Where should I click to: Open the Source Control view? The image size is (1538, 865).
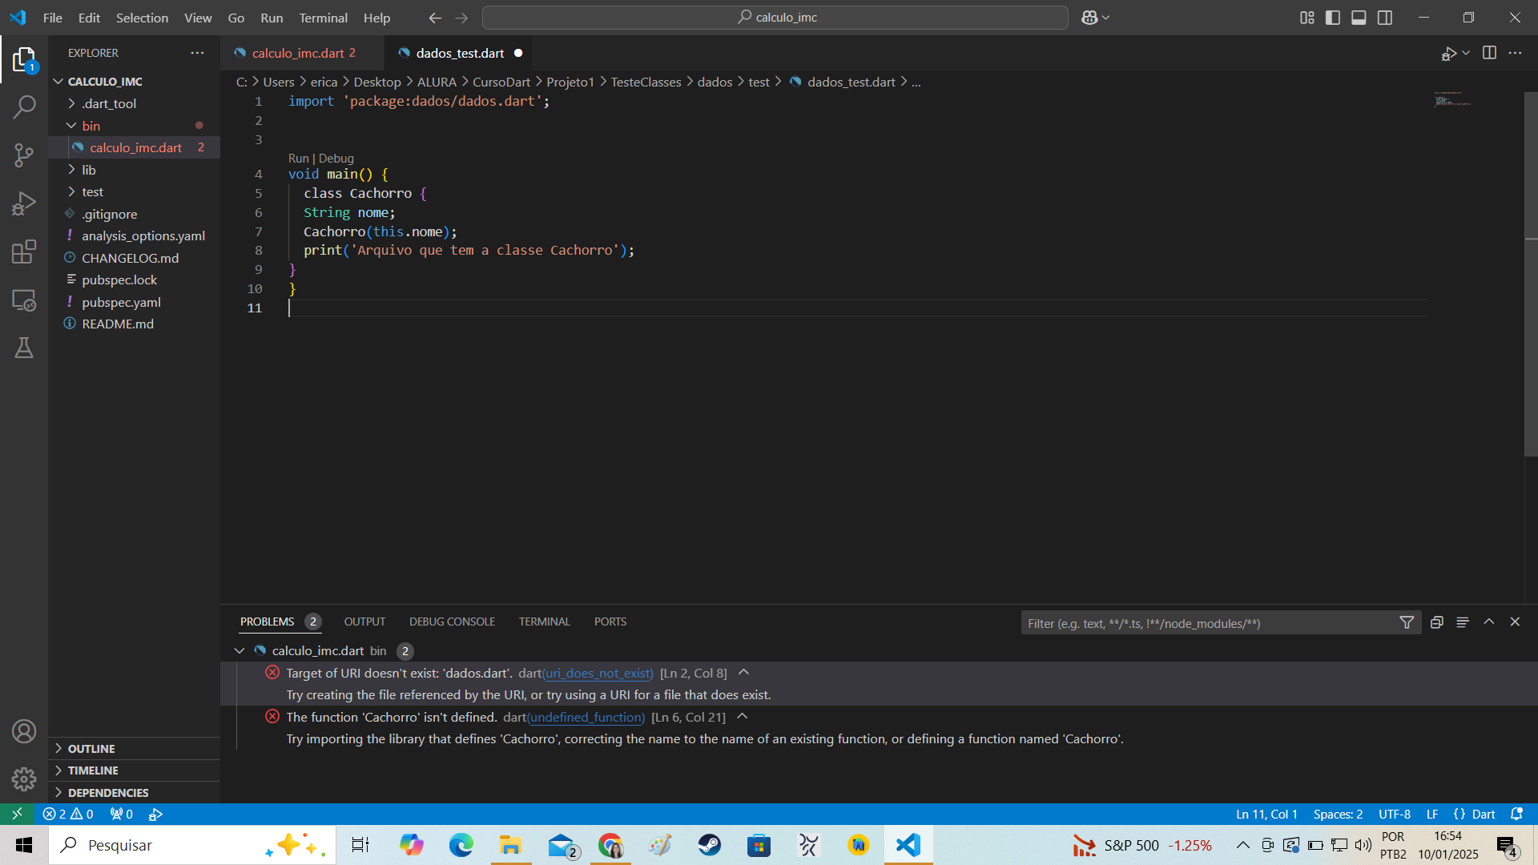pyautogui.click(x=24, y=155)
